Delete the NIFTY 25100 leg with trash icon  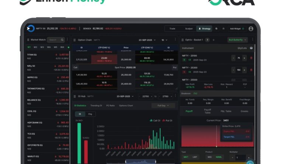(x=251, y=58)
